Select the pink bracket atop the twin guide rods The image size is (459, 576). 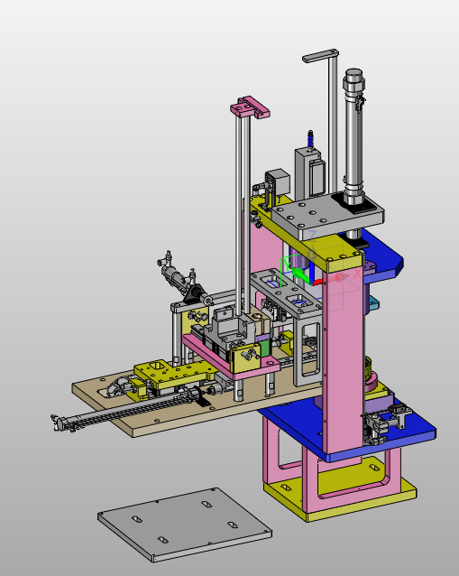(250, 107)
